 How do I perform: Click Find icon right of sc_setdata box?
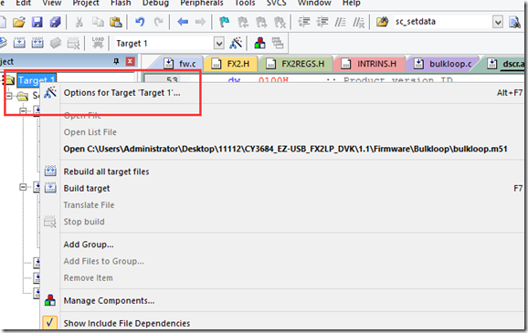click(x=514, y=22)
